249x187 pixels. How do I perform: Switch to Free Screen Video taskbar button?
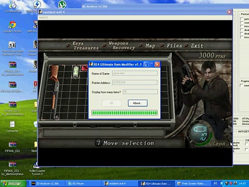point(193,184)
